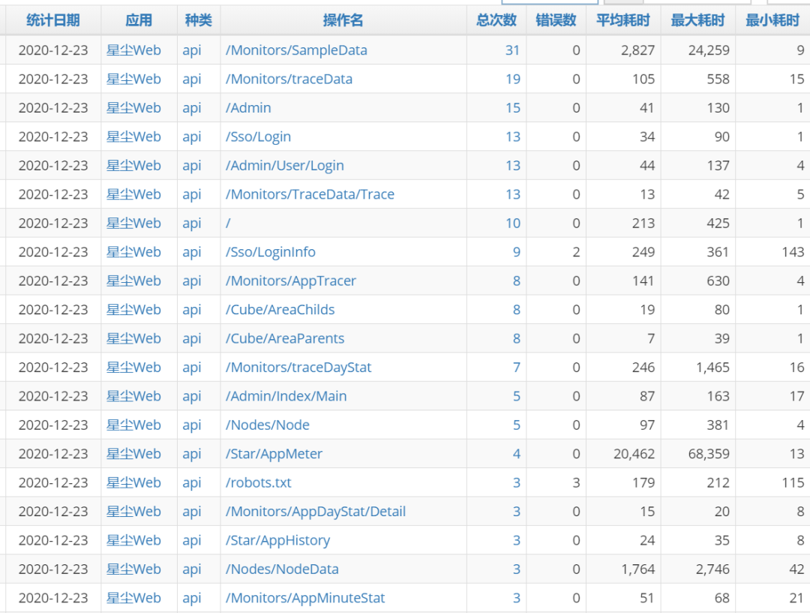This screenshot has width=810, height=613.
Task: Select max time 630 in /Monitors/AppTracer row
Action: point(718,281)
